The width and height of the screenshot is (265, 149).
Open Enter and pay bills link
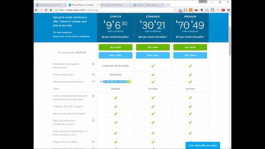[63, 74]
